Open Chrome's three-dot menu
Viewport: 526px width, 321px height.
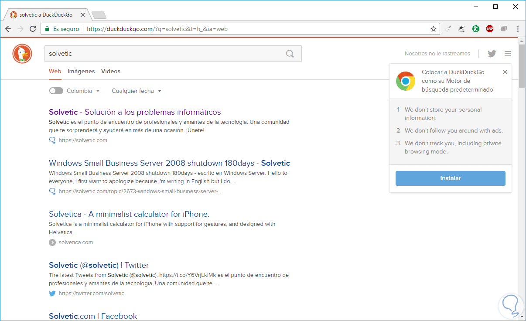click(x=518, y=29)
